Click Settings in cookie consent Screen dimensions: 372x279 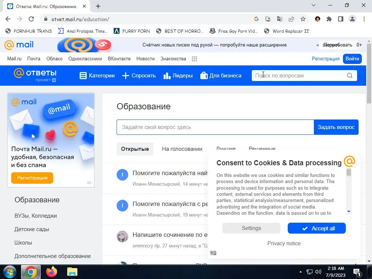click(251, 228)
